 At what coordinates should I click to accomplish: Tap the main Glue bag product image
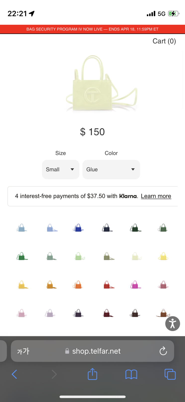pyautogui.click(x=100, y=84)
